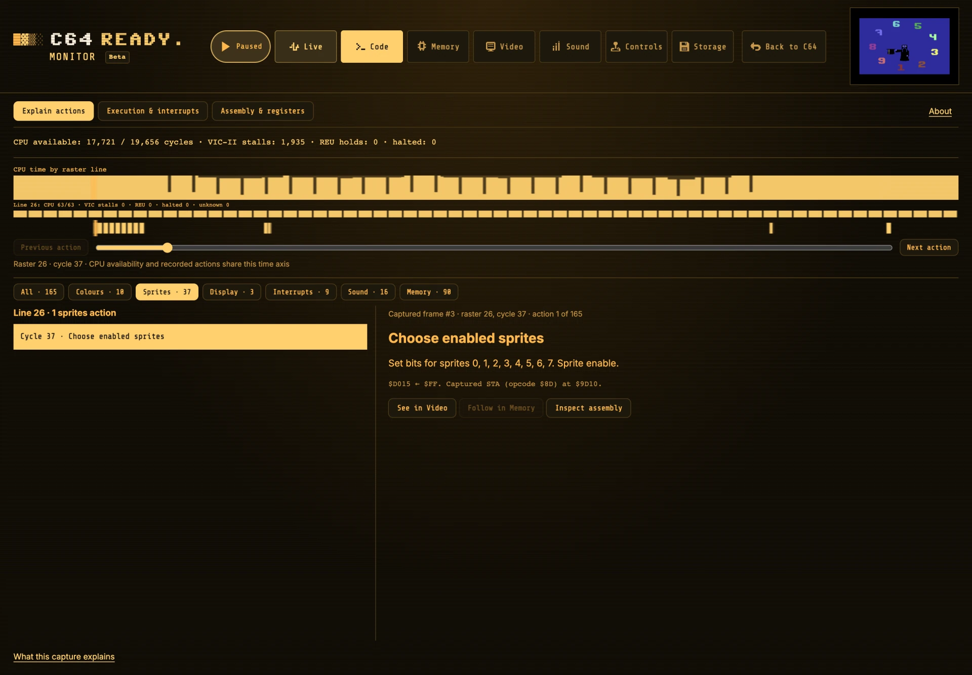Open the Sound section
Screen dimensions: 972x675
pyautogui.click(x=570, y=47)
